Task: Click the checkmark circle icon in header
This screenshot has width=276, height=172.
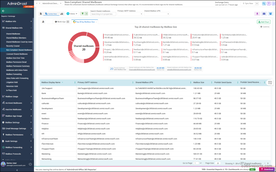Action: [273, 3]
